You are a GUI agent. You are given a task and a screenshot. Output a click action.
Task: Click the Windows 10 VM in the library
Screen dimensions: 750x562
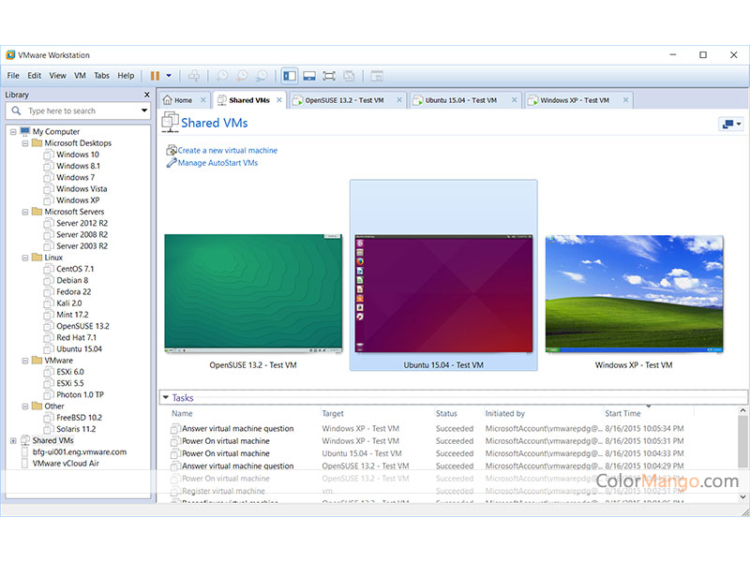click(x=77, y=155)
